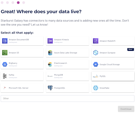Select the Google Cloud Storage card

[113, 64]
